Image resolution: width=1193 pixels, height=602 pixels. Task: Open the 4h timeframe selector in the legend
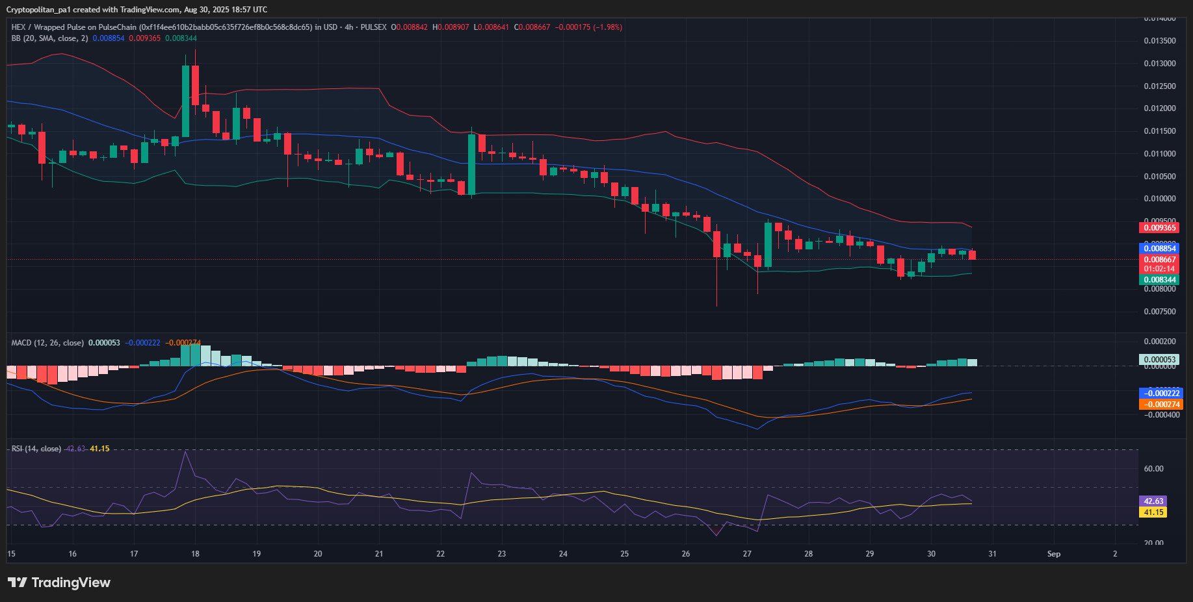point(350,27)
